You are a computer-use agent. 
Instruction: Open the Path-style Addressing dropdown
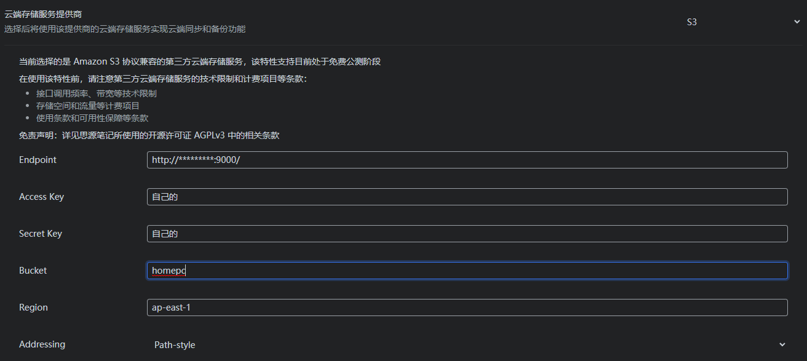467,344
